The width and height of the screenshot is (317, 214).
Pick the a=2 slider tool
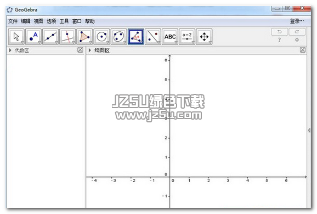pos(187,37)
